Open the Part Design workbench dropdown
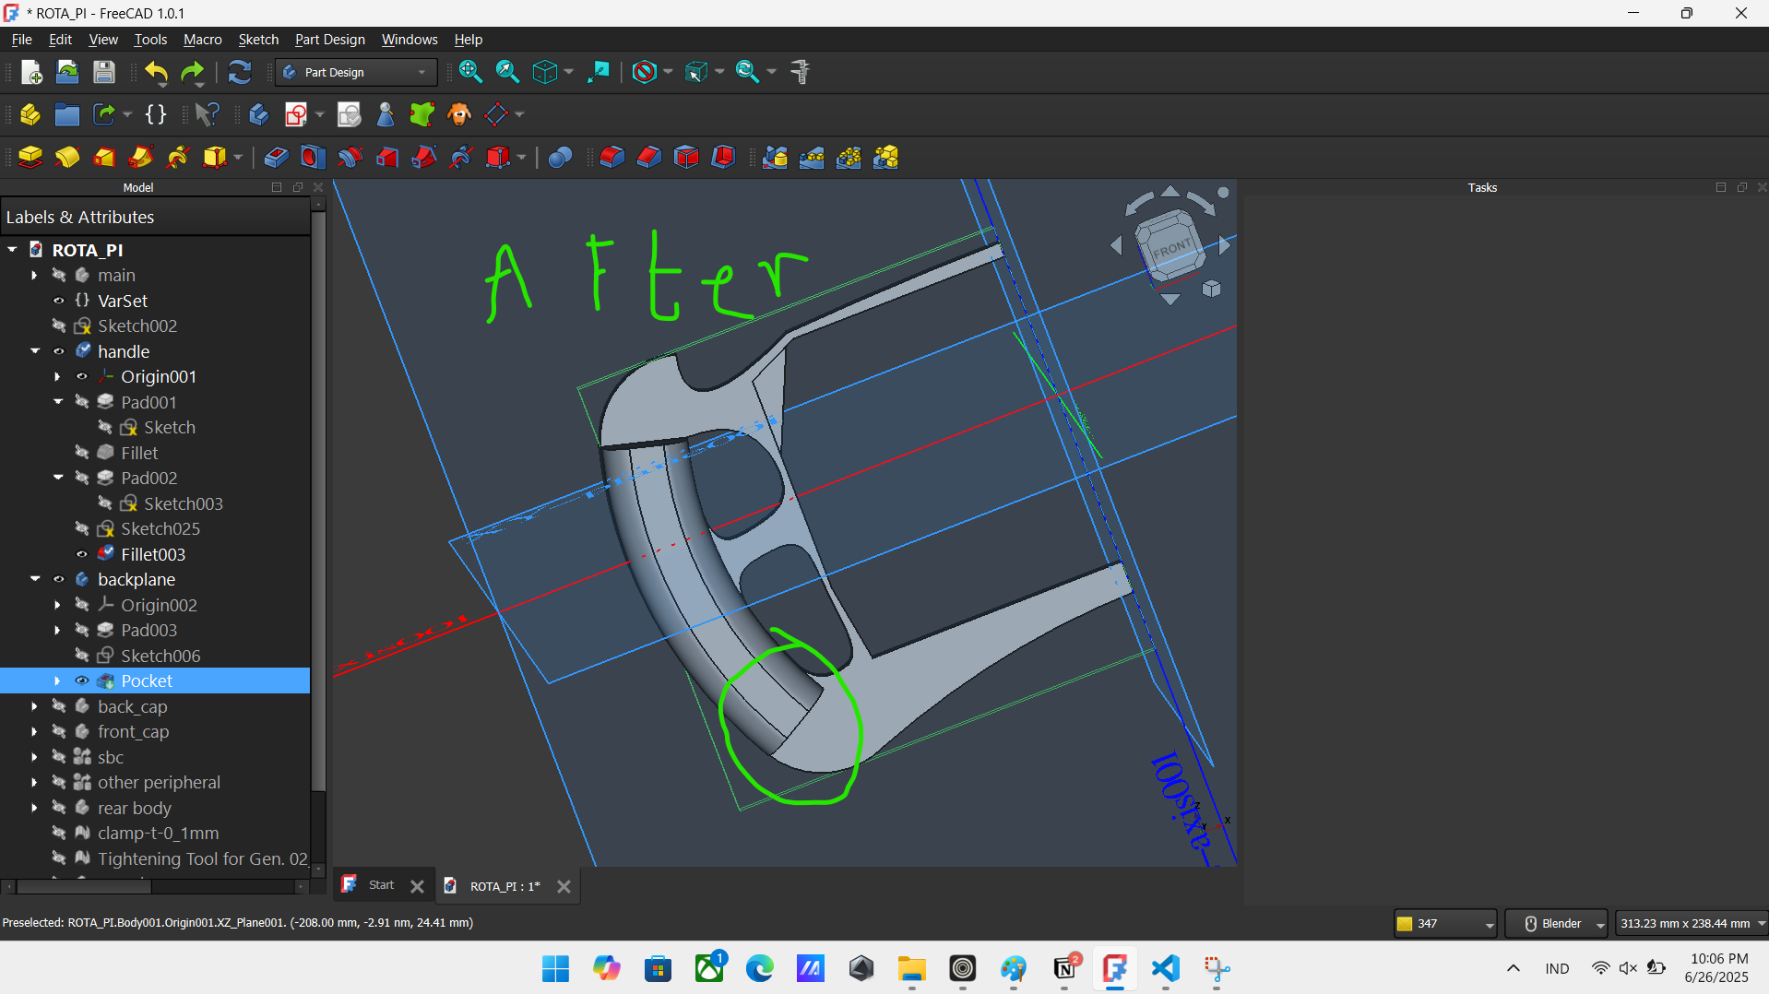The height and width of the screenshot is (994, 1769). (355, 72)
